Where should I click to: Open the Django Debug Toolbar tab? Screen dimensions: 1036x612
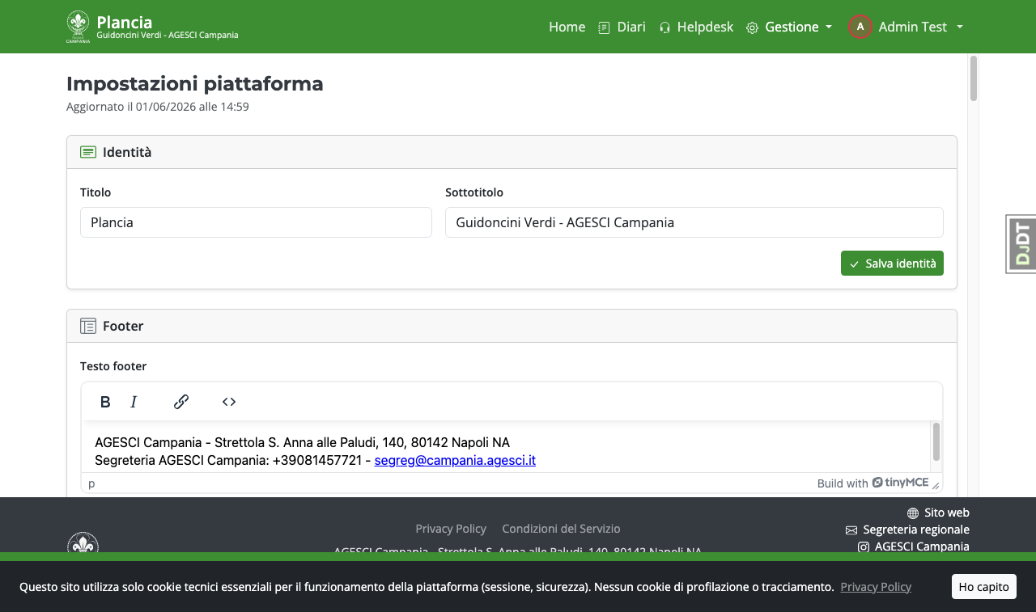point(1021,244)
